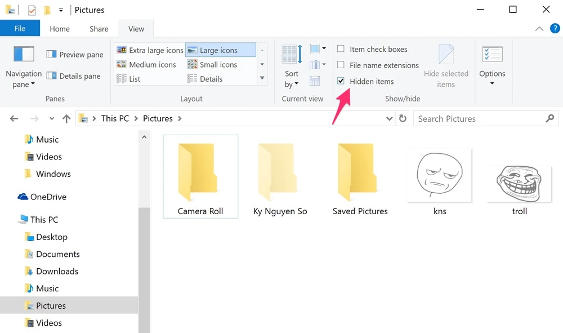Open the File menu
Screen dimensions: 563x333
point(20,28)
